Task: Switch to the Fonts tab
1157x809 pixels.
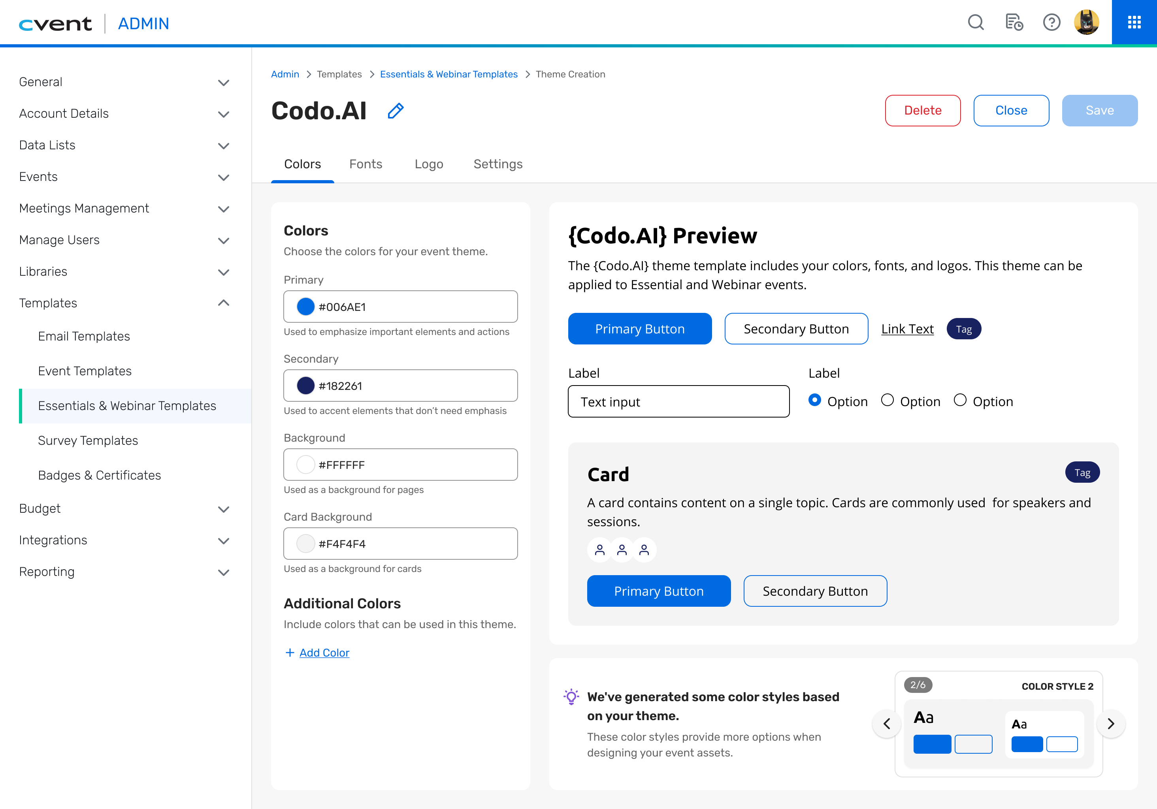Action: (x=366, y=164)
